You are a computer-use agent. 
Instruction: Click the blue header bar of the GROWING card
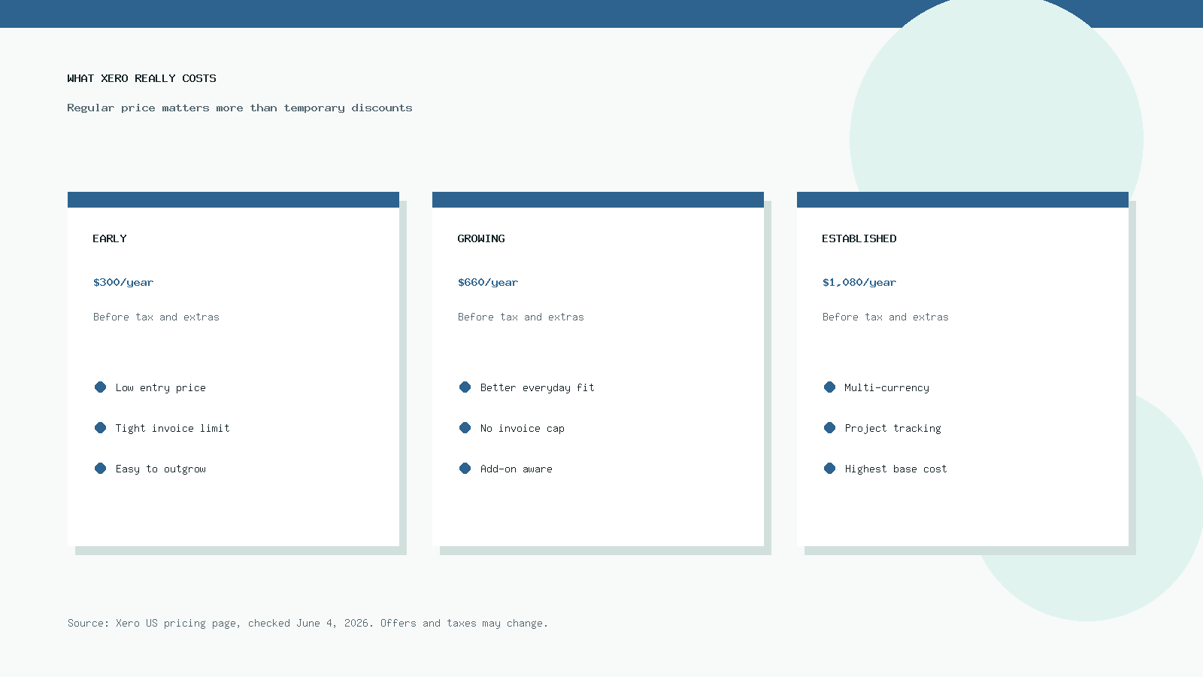coord(598,199)
